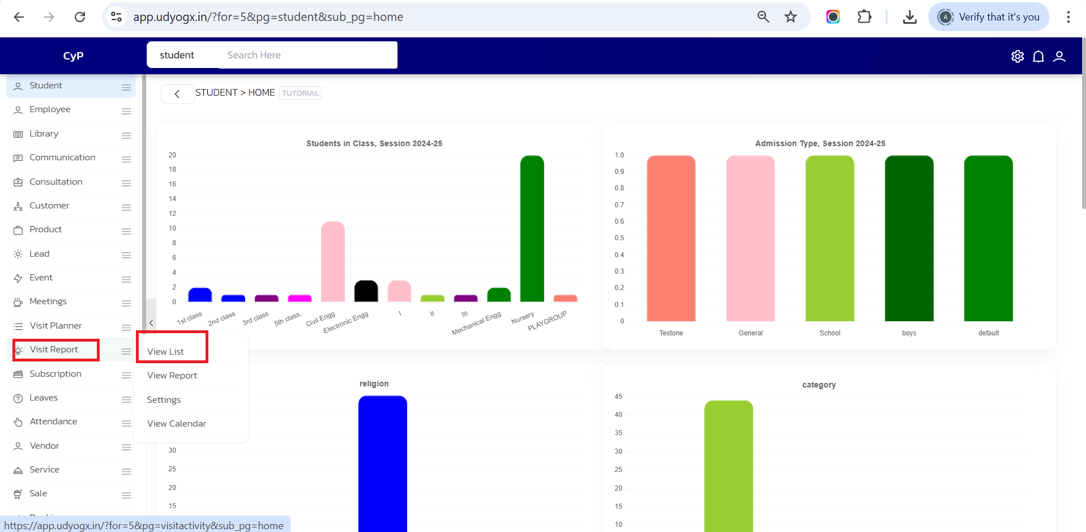1086x532 pixels.
Task: Expand the Employee submenu hamburger
Action: (126, 111)
